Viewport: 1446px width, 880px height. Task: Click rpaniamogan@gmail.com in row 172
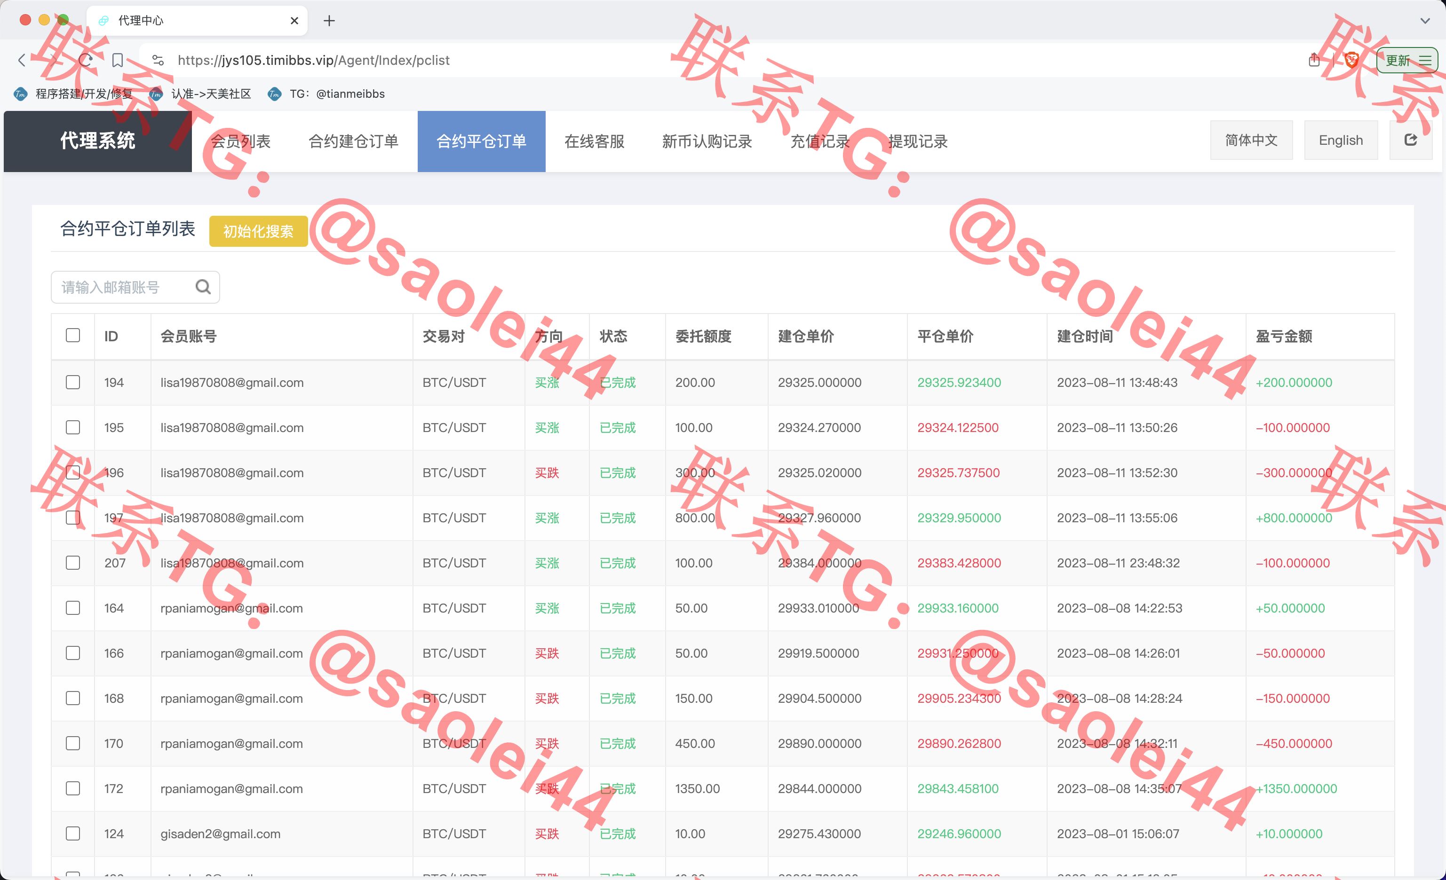pos(231,788)
